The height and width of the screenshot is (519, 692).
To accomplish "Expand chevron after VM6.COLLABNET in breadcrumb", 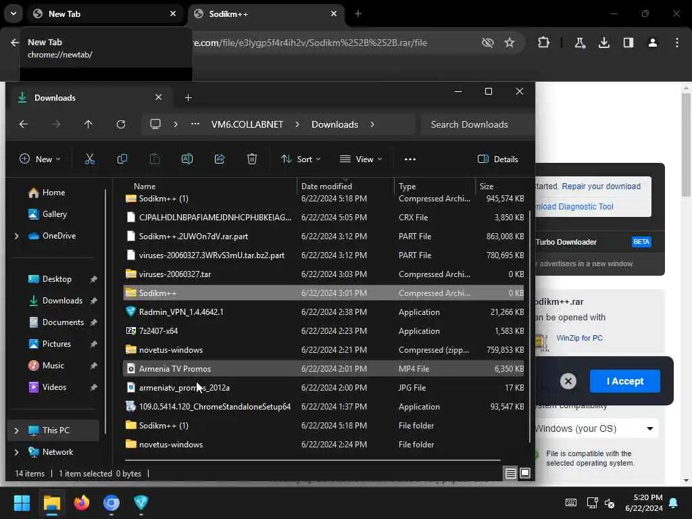I will [x=297, y=124].
